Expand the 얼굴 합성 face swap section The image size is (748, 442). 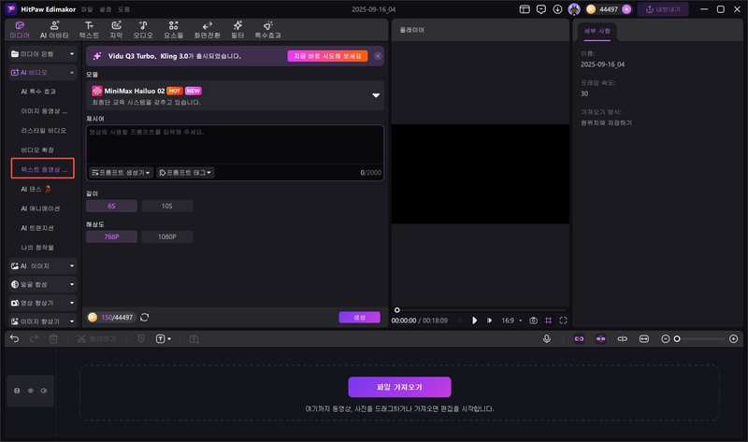[x=43, y=284]
